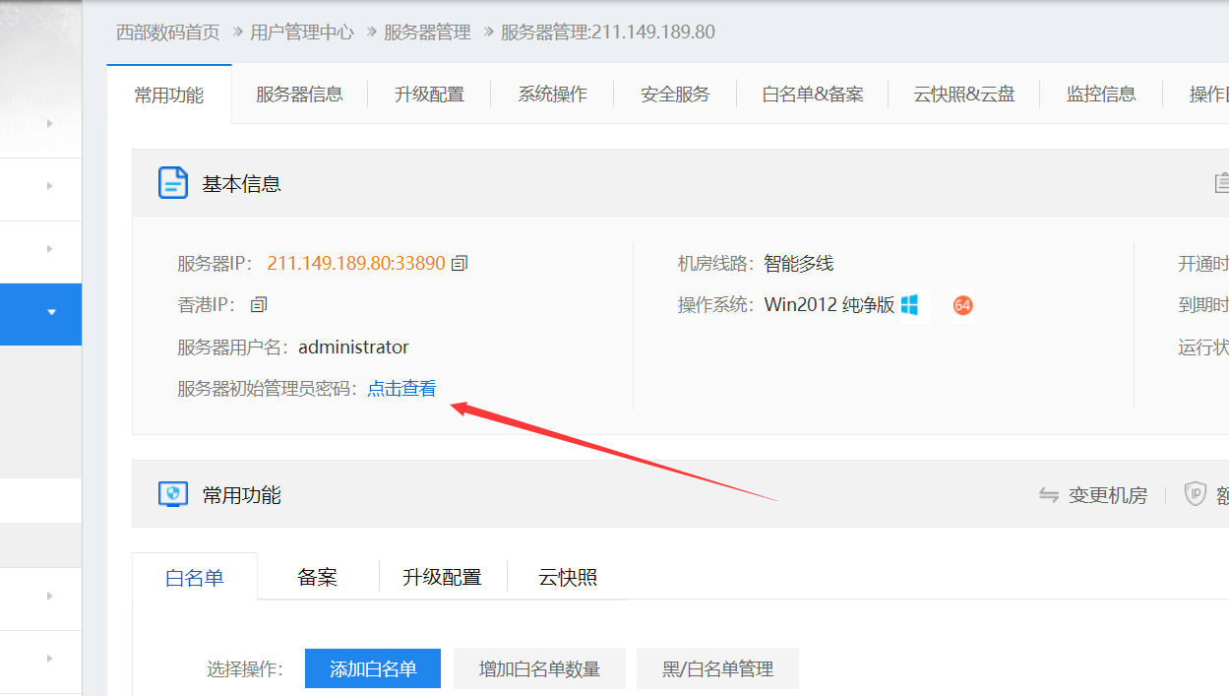This screenshot has width=1229, height=696.
Task: Click the 基本信息 document icon
Action: click(172, 182)
